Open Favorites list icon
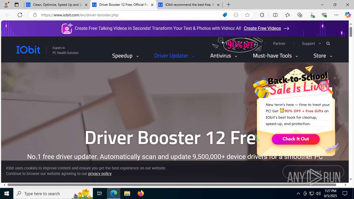This screenshot has width=354, height=199. pyautogui.click(x=288, y=15)
